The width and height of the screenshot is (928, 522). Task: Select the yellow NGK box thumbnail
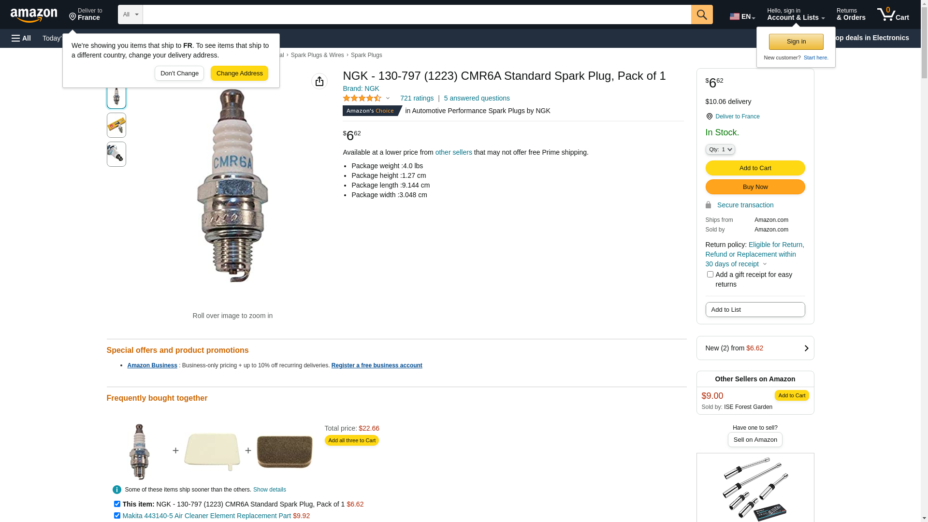[116, 125]
